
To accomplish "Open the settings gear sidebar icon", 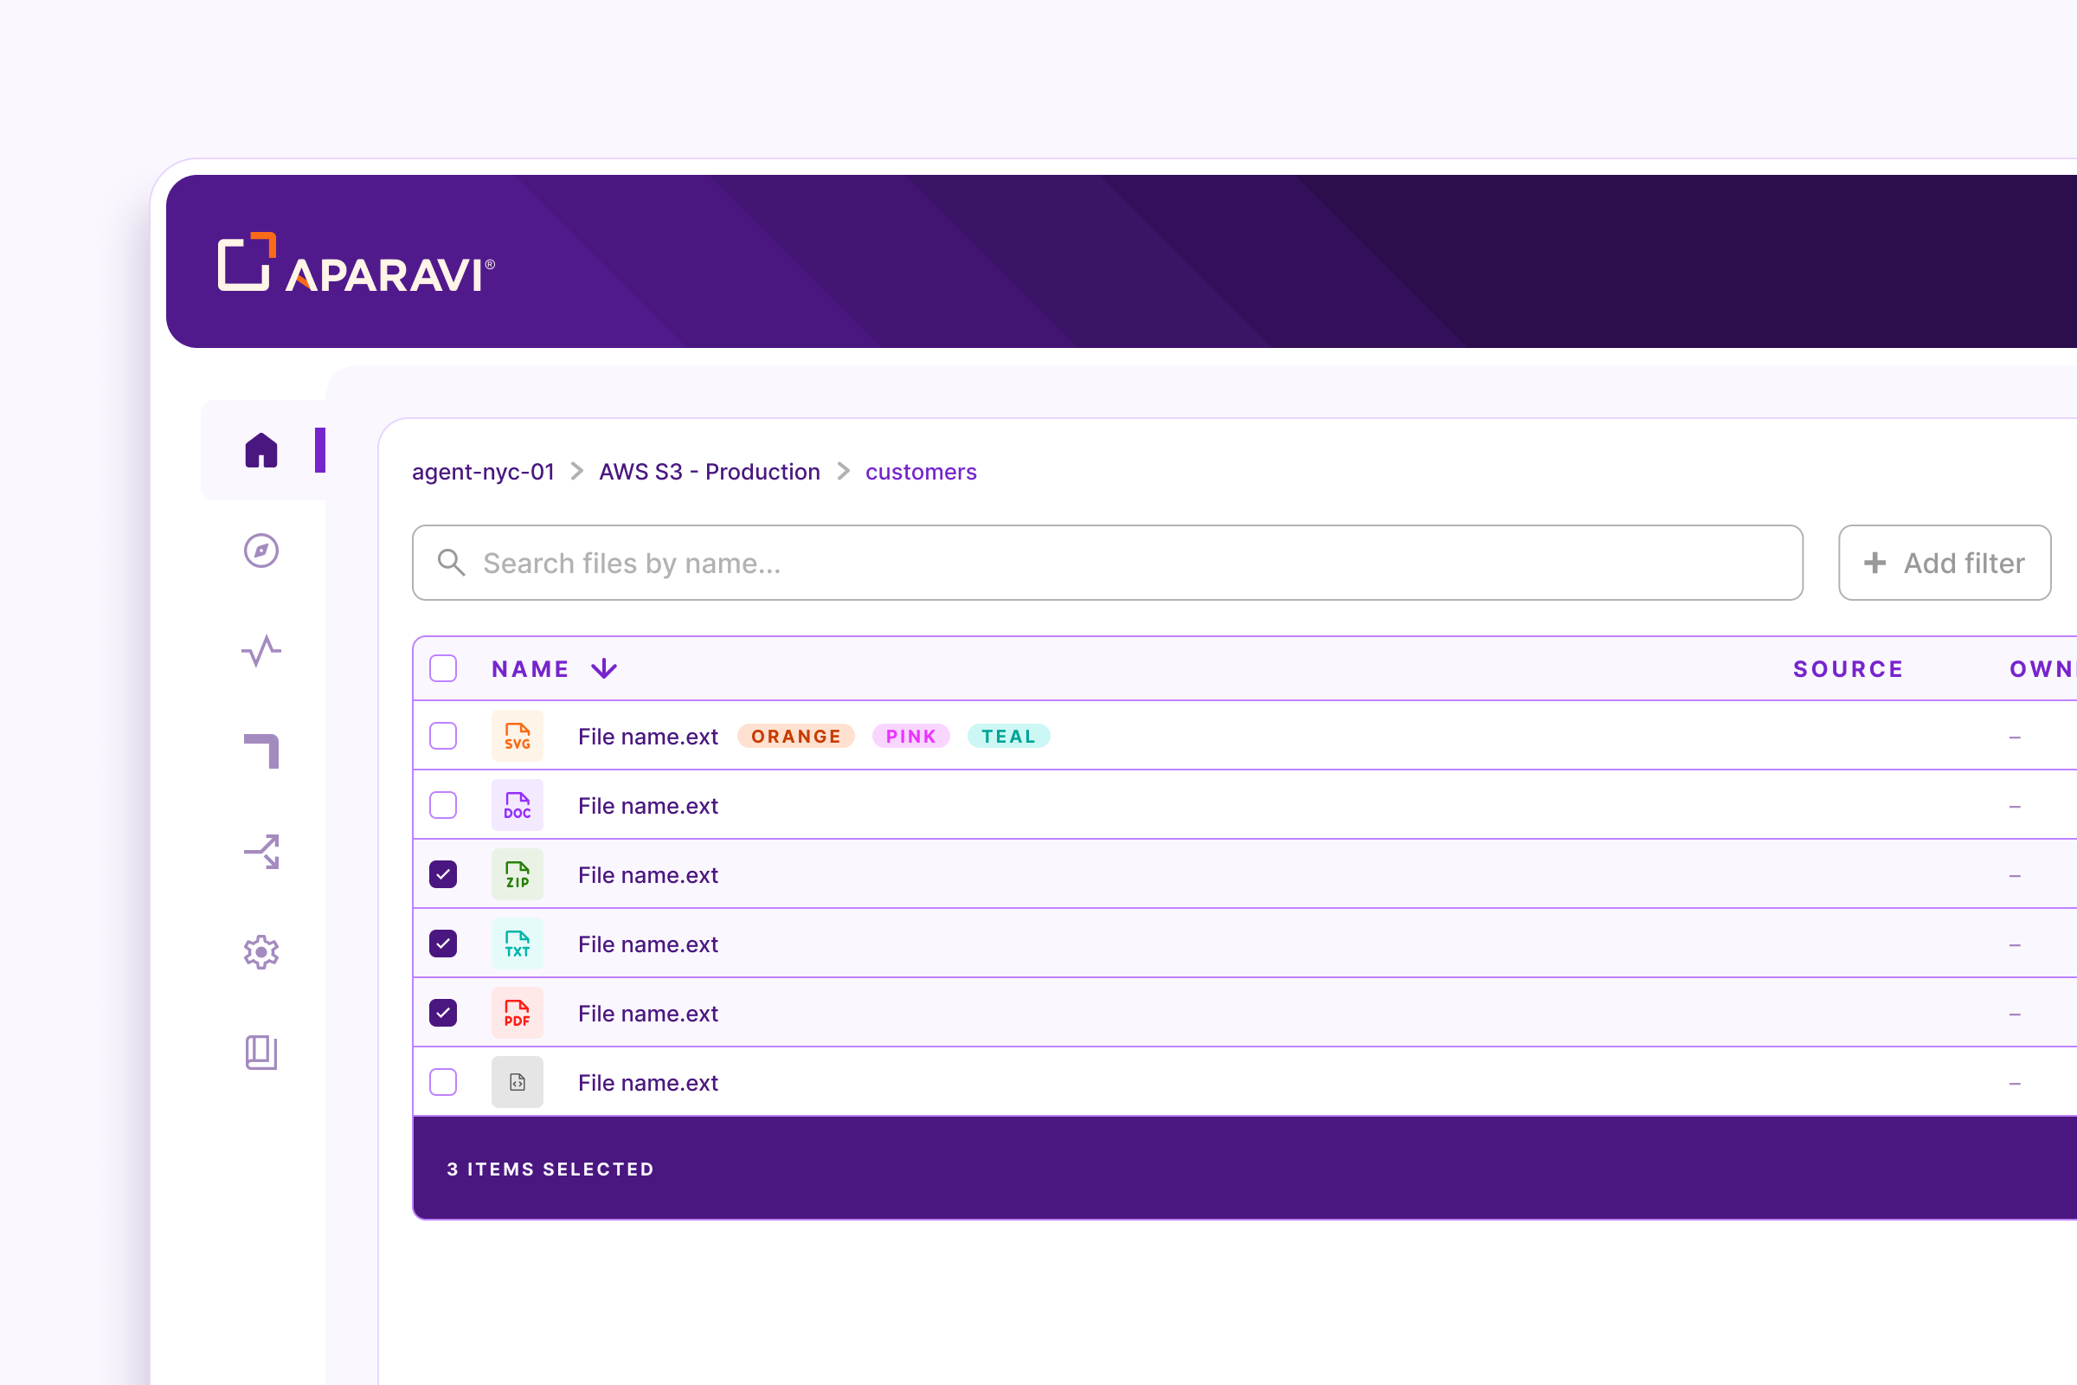I will [261, 952].
